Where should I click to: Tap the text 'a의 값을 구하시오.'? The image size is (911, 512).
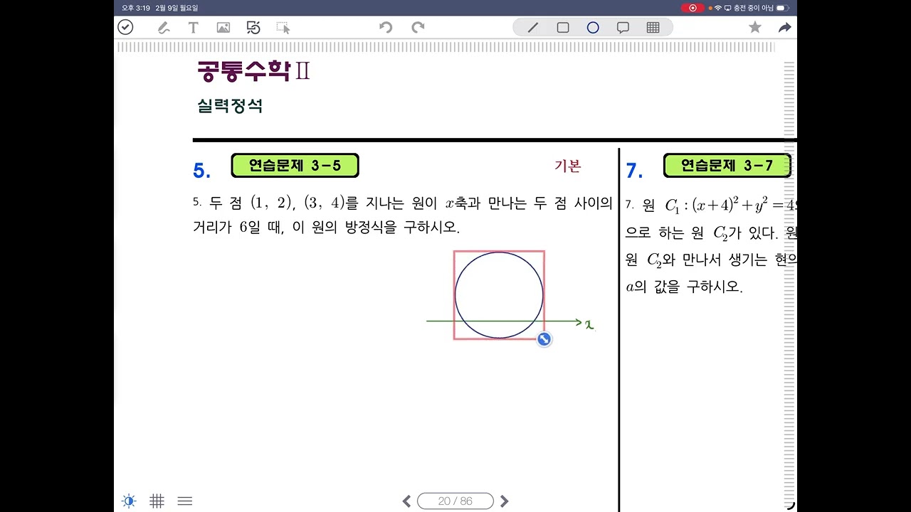pyautogui.click(x=684, y=287)
